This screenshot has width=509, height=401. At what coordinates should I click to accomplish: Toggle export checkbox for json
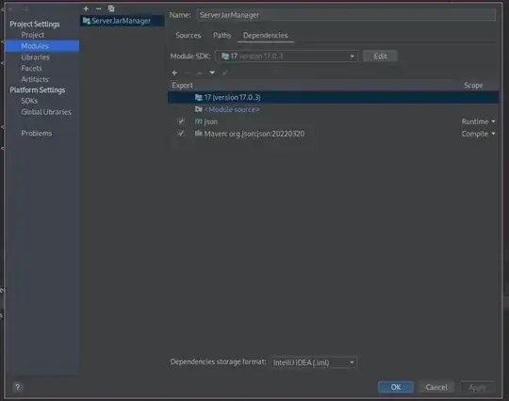(x=181, y=121)
